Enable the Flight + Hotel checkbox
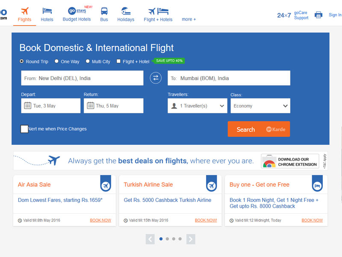The height and width of the screenshot is (257, 342). (119, 61)
